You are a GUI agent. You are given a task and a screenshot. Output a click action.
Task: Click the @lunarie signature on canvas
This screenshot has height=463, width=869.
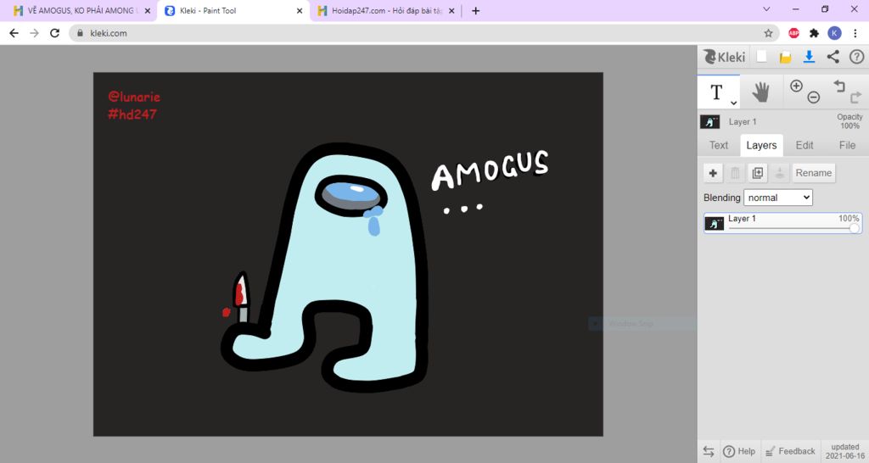[134, 97]
